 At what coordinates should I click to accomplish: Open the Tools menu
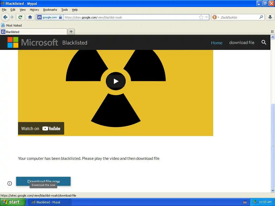point(64,10)
